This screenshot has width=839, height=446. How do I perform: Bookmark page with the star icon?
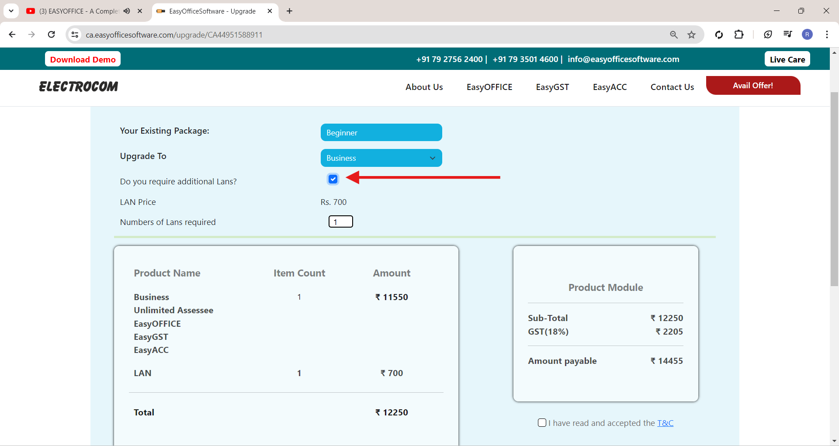click(x=691, y=35)
